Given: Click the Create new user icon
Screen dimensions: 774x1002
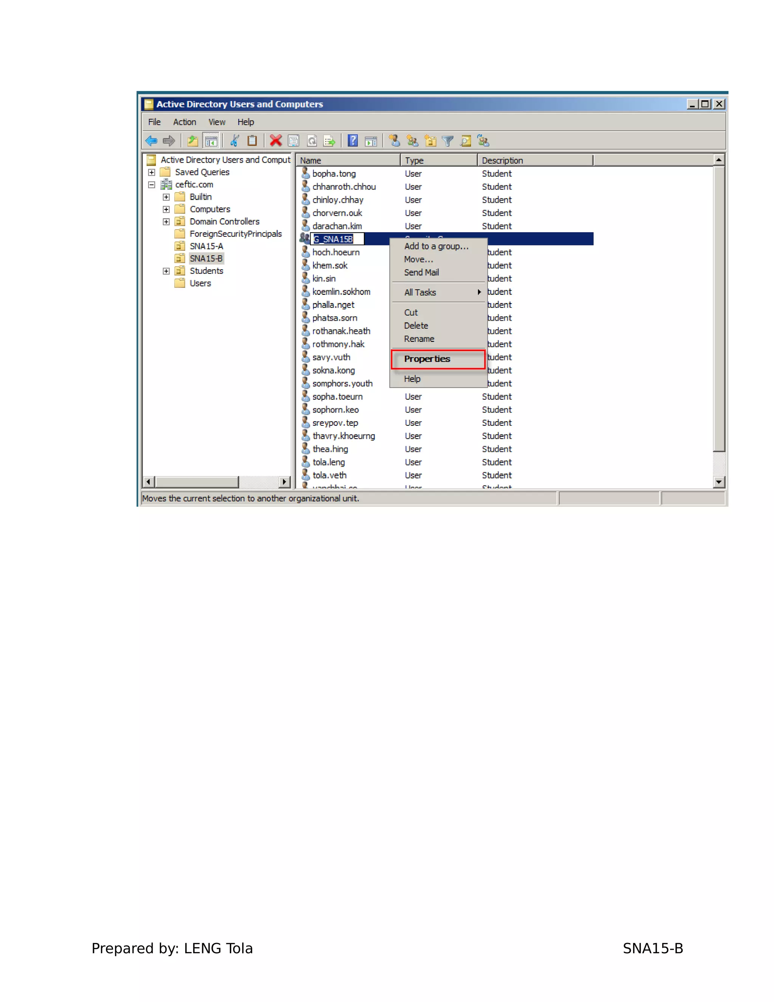Looking at the screenshot, I should tap(394, 141).
